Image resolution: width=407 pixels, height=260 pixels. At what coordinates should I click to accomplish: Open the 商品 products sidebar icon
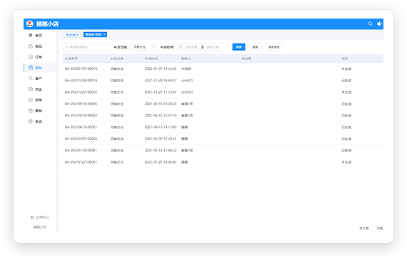31,46
